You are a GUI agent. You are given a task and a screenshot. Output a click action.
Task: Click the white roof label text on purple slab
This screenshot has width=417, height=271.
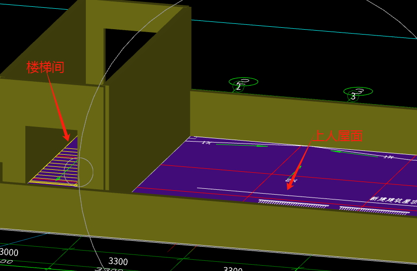pyautogui.click(x=394, y=200)
